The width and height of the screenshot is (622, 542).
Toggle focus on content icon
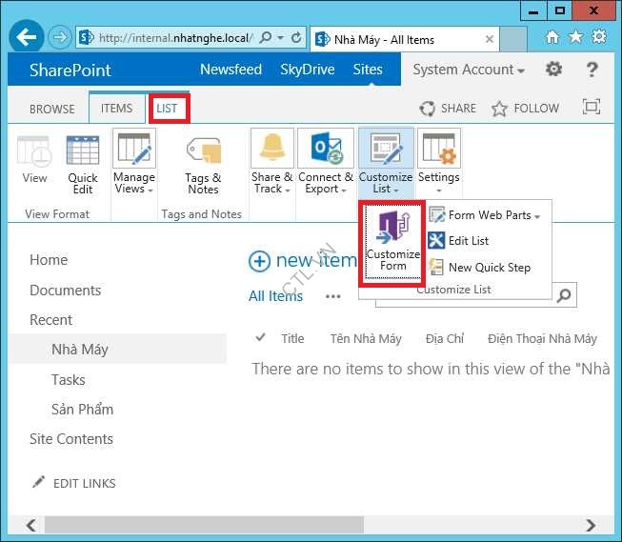point(591,108)
